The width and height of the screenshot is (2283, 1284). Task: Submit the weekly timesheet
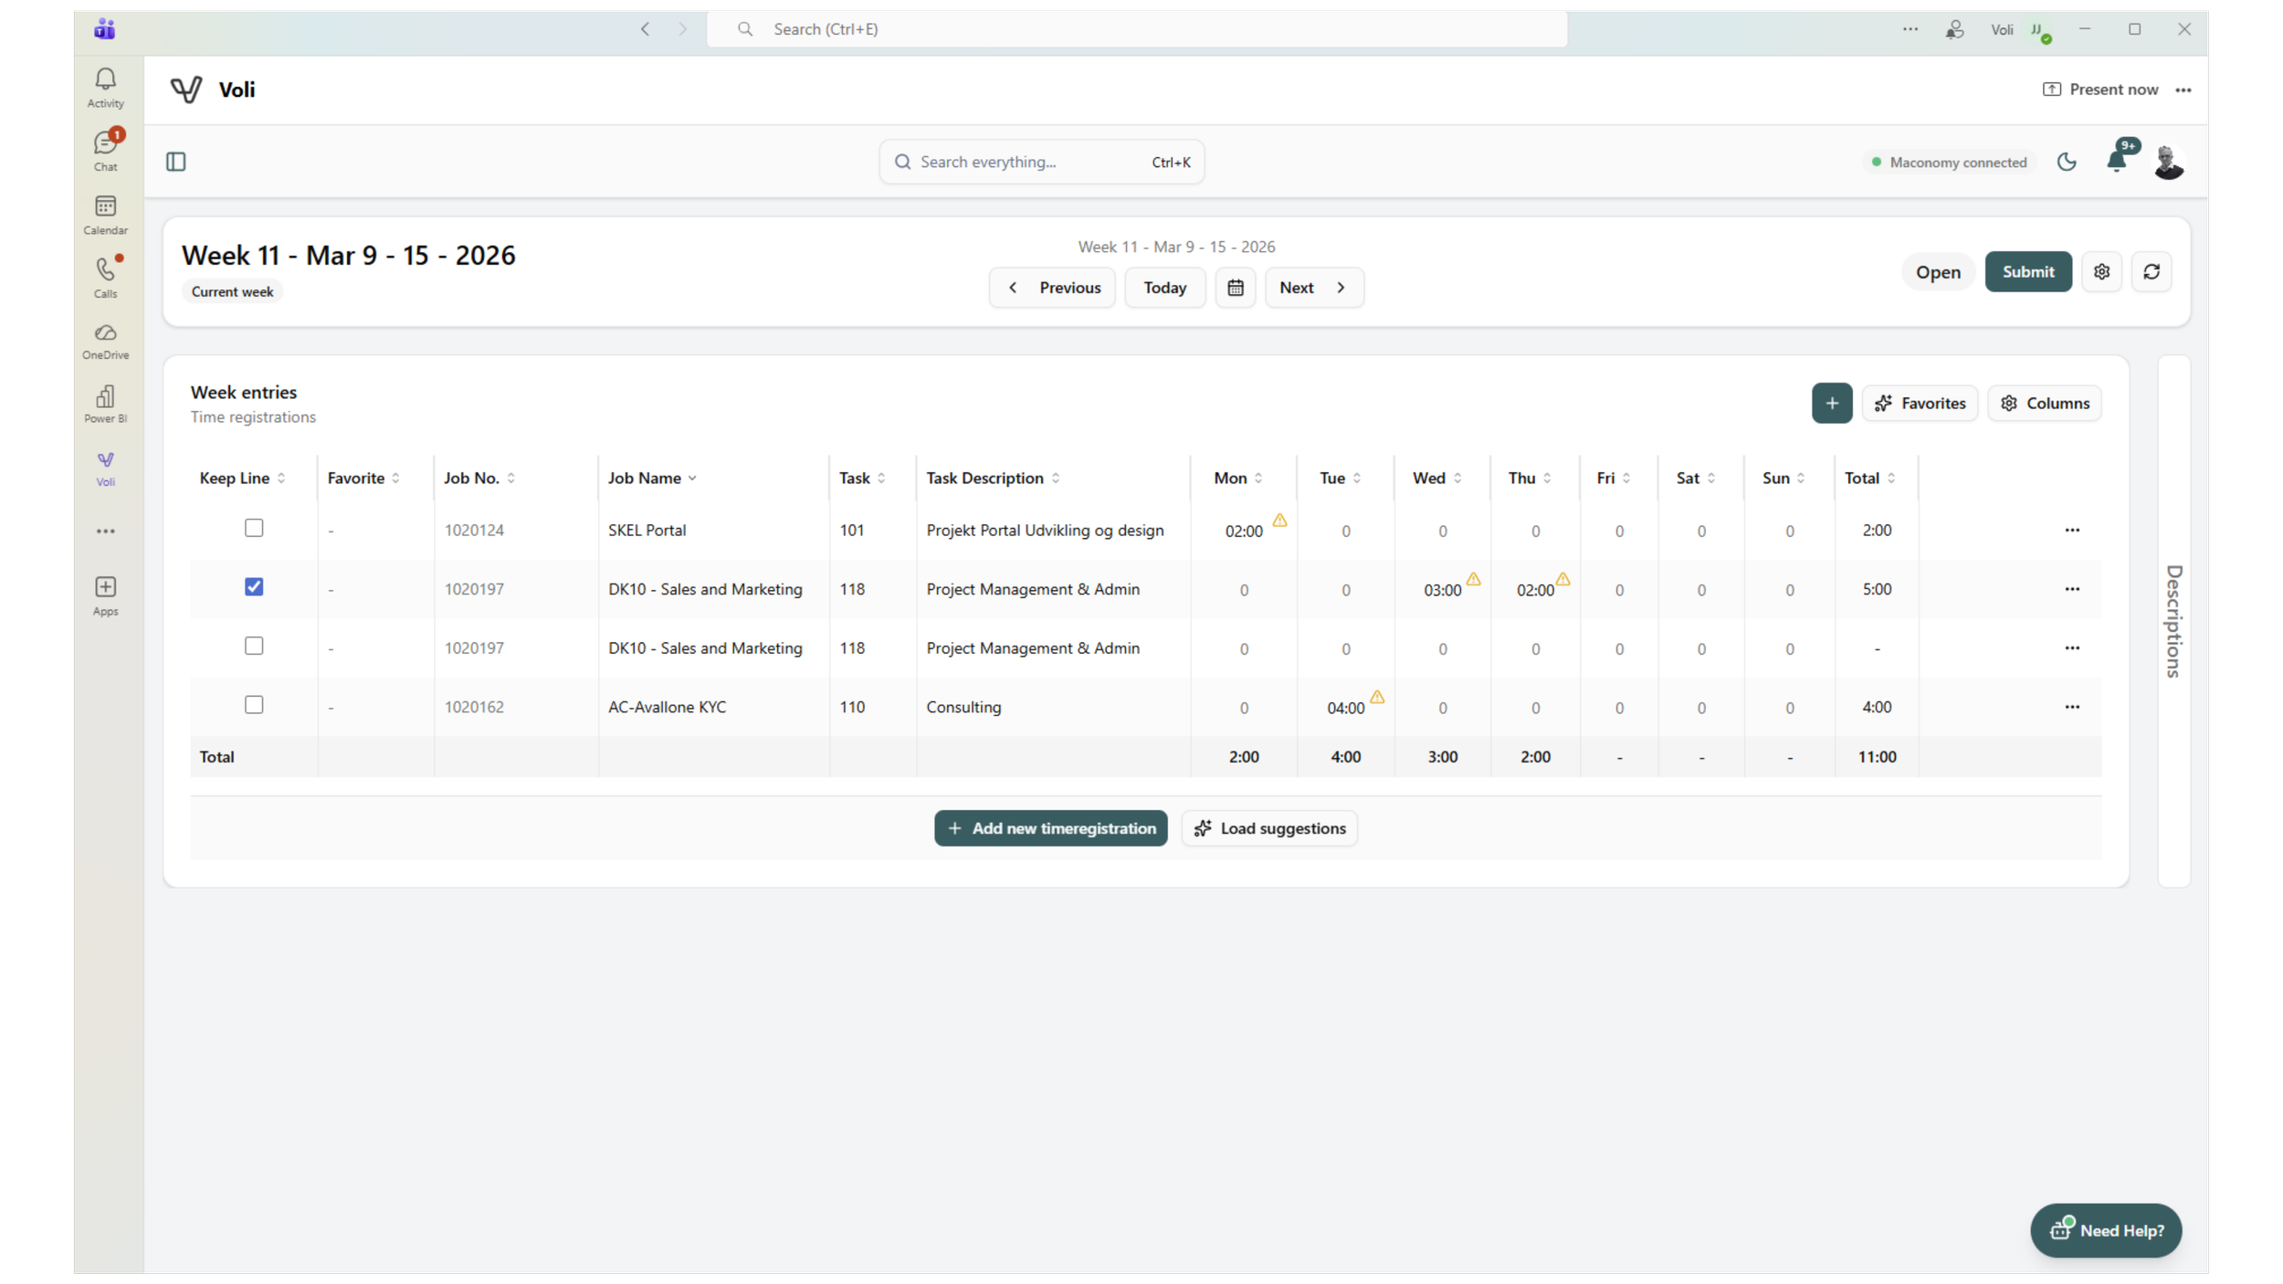(2027, 272)
